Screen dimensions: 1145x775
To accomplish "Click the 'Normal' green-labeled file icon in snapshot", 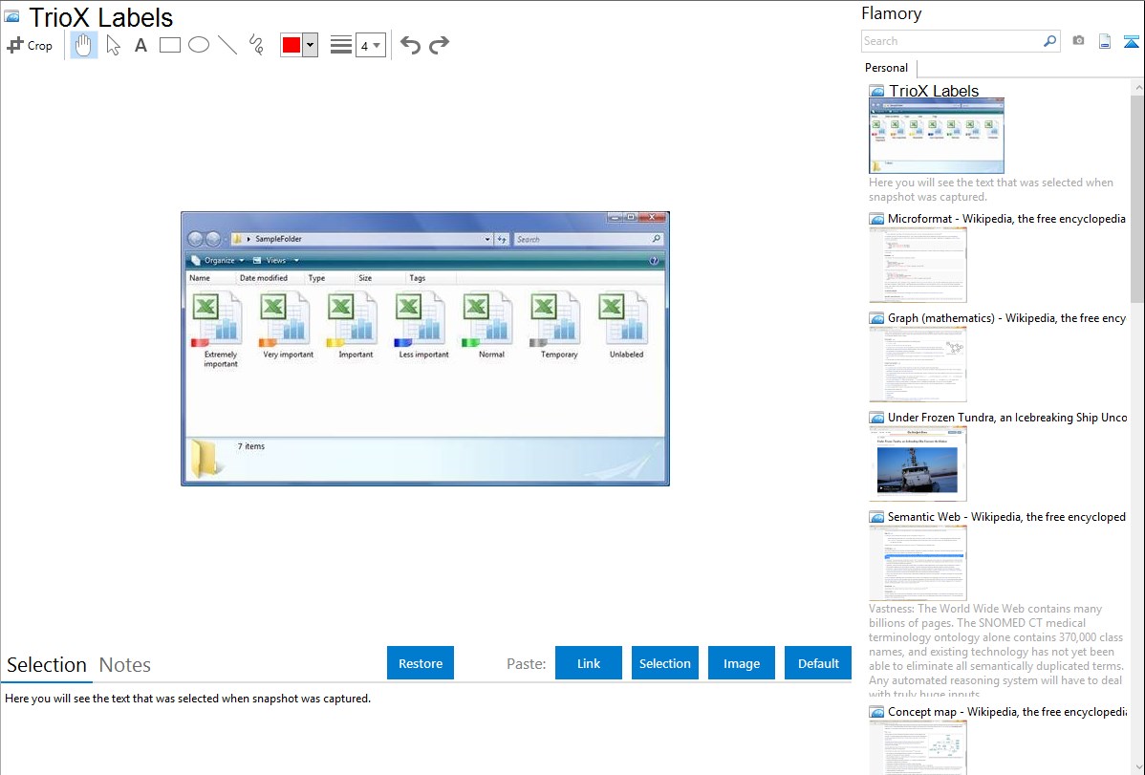I will point(487,318).
